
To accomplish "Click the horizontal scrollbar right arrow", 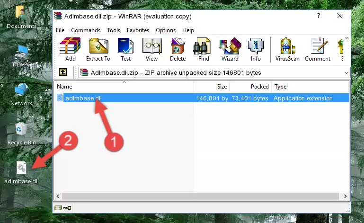I will tap(345, 196).
